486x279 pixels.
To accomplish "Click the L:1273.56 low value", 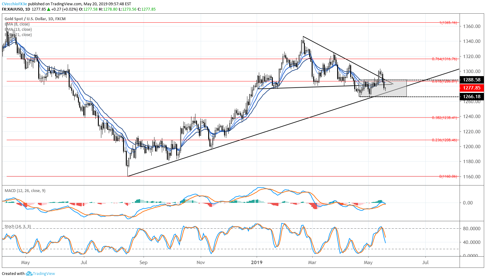I will (x=128, y=9).
